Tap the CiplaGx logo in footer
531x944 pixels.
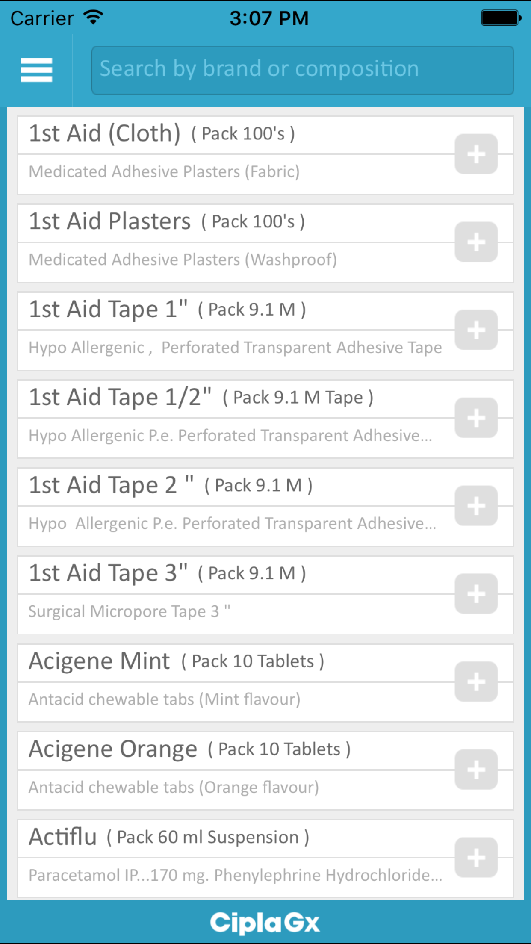pyautogui.click(x=265, y=923)
